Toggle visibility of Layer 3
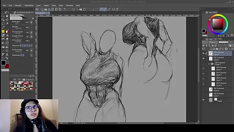This screenshot has width=234, height=132. point(203,74)
